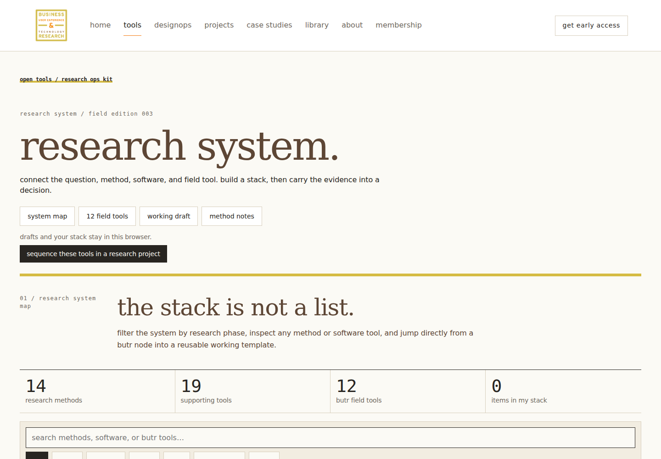This screenshot has height=459, width=661.
Task: Go to membership page
Action: 398,25
